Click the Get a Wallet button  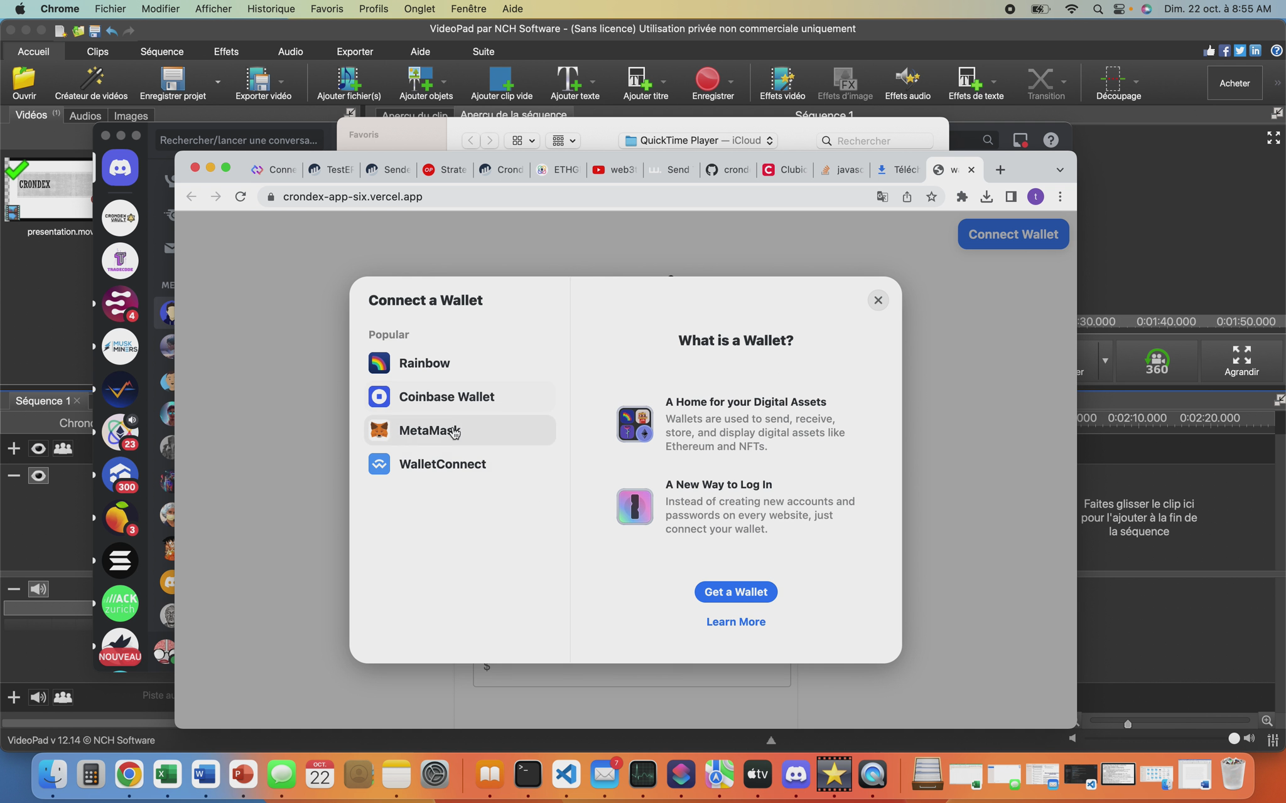(x=735, y=592)
